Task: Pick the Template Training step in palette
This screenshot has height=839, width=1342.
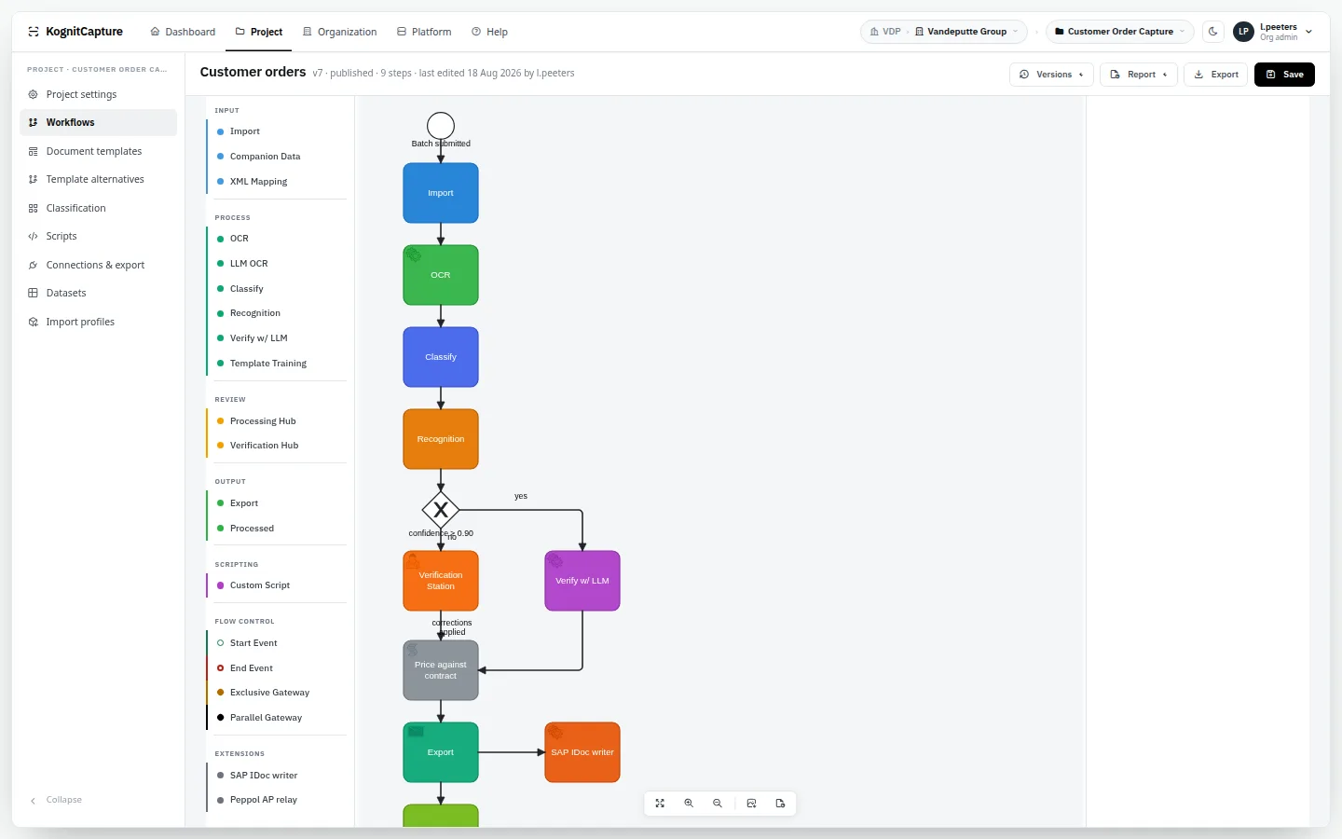Action: click(x=278, y=364)
